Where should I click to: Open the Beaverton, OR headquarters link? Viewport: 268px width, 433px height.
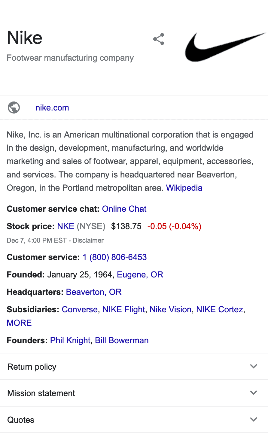tap(93, 292)
